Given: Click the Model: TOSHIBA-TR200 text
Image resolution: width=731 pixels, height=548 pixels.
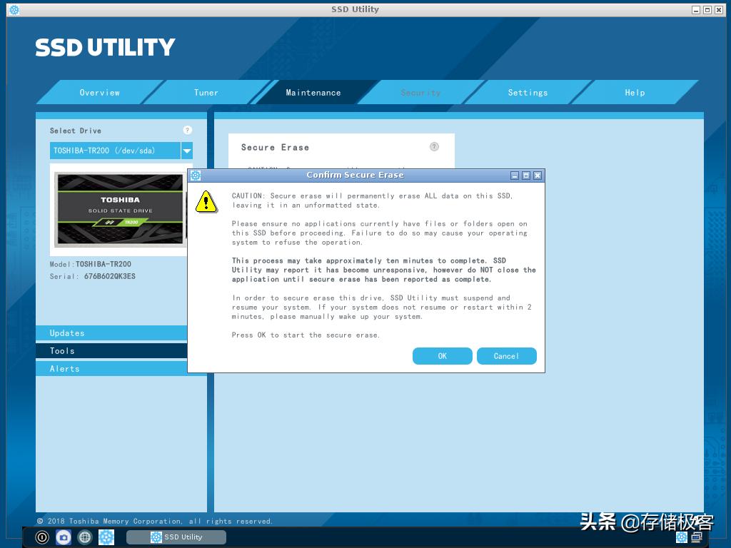Looking at the screenshot, I should (91, 264).
